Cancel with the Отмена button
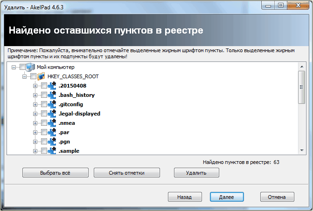Screen dimensions: 313x211 click(277, 197)
